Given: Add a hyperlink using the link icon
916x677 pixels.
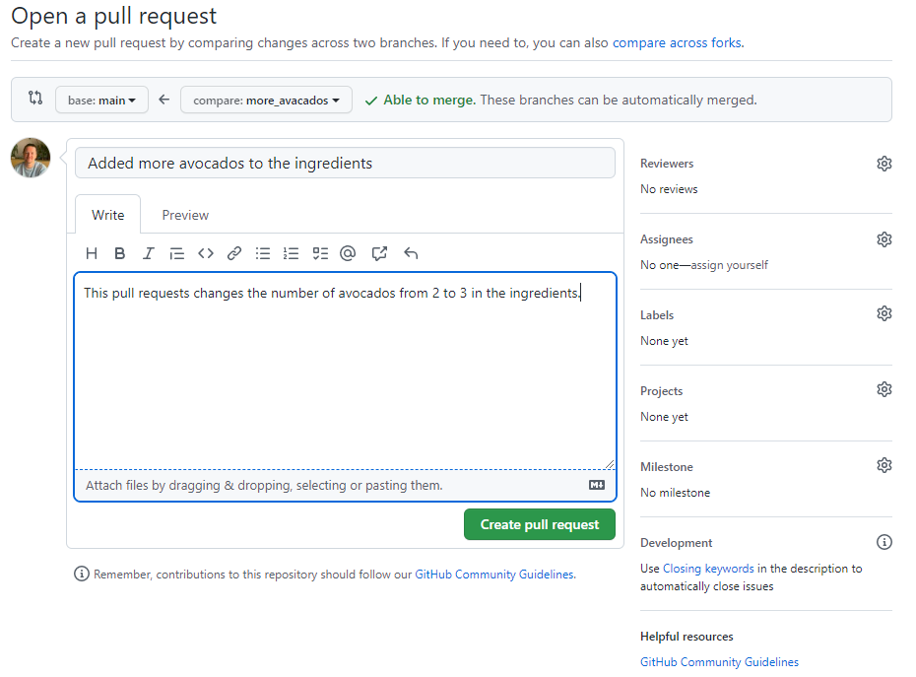Looking at the screenshot, I should point(233,253).
